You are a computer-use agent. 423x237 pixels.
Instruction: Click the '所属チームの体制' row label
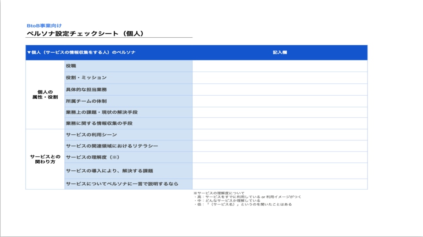(x=86, y=101)
